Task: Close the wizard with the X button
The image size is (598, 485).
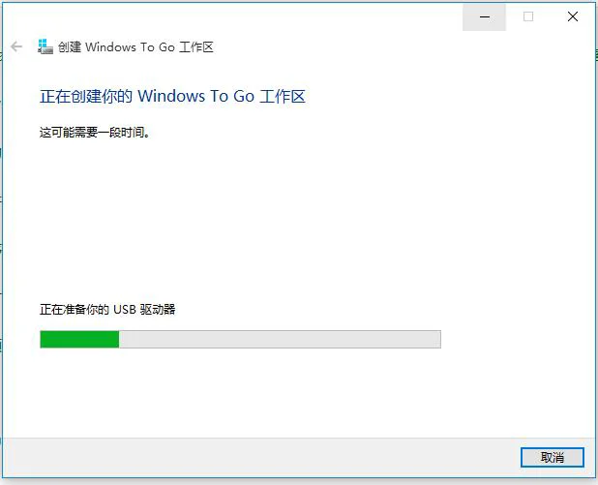Action: click(x=573, y=16)
